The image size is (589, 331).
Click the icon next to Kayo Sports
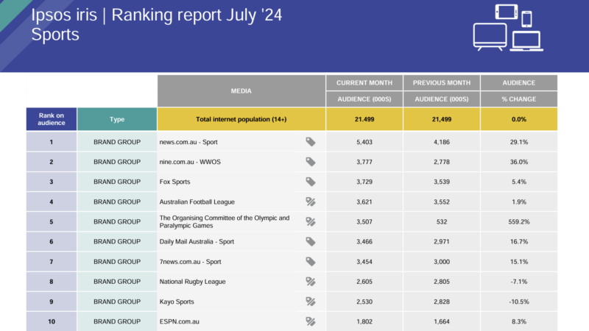(x=310, y=302)
